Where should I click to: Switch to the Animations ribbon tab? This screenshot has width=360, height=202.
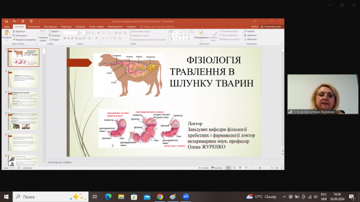(80, 27)
